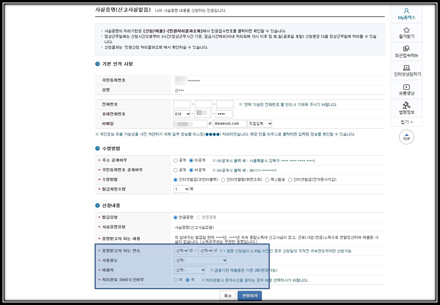Focus the first 전화번호 input box
The image size is (440, 305).
(182, 104)
